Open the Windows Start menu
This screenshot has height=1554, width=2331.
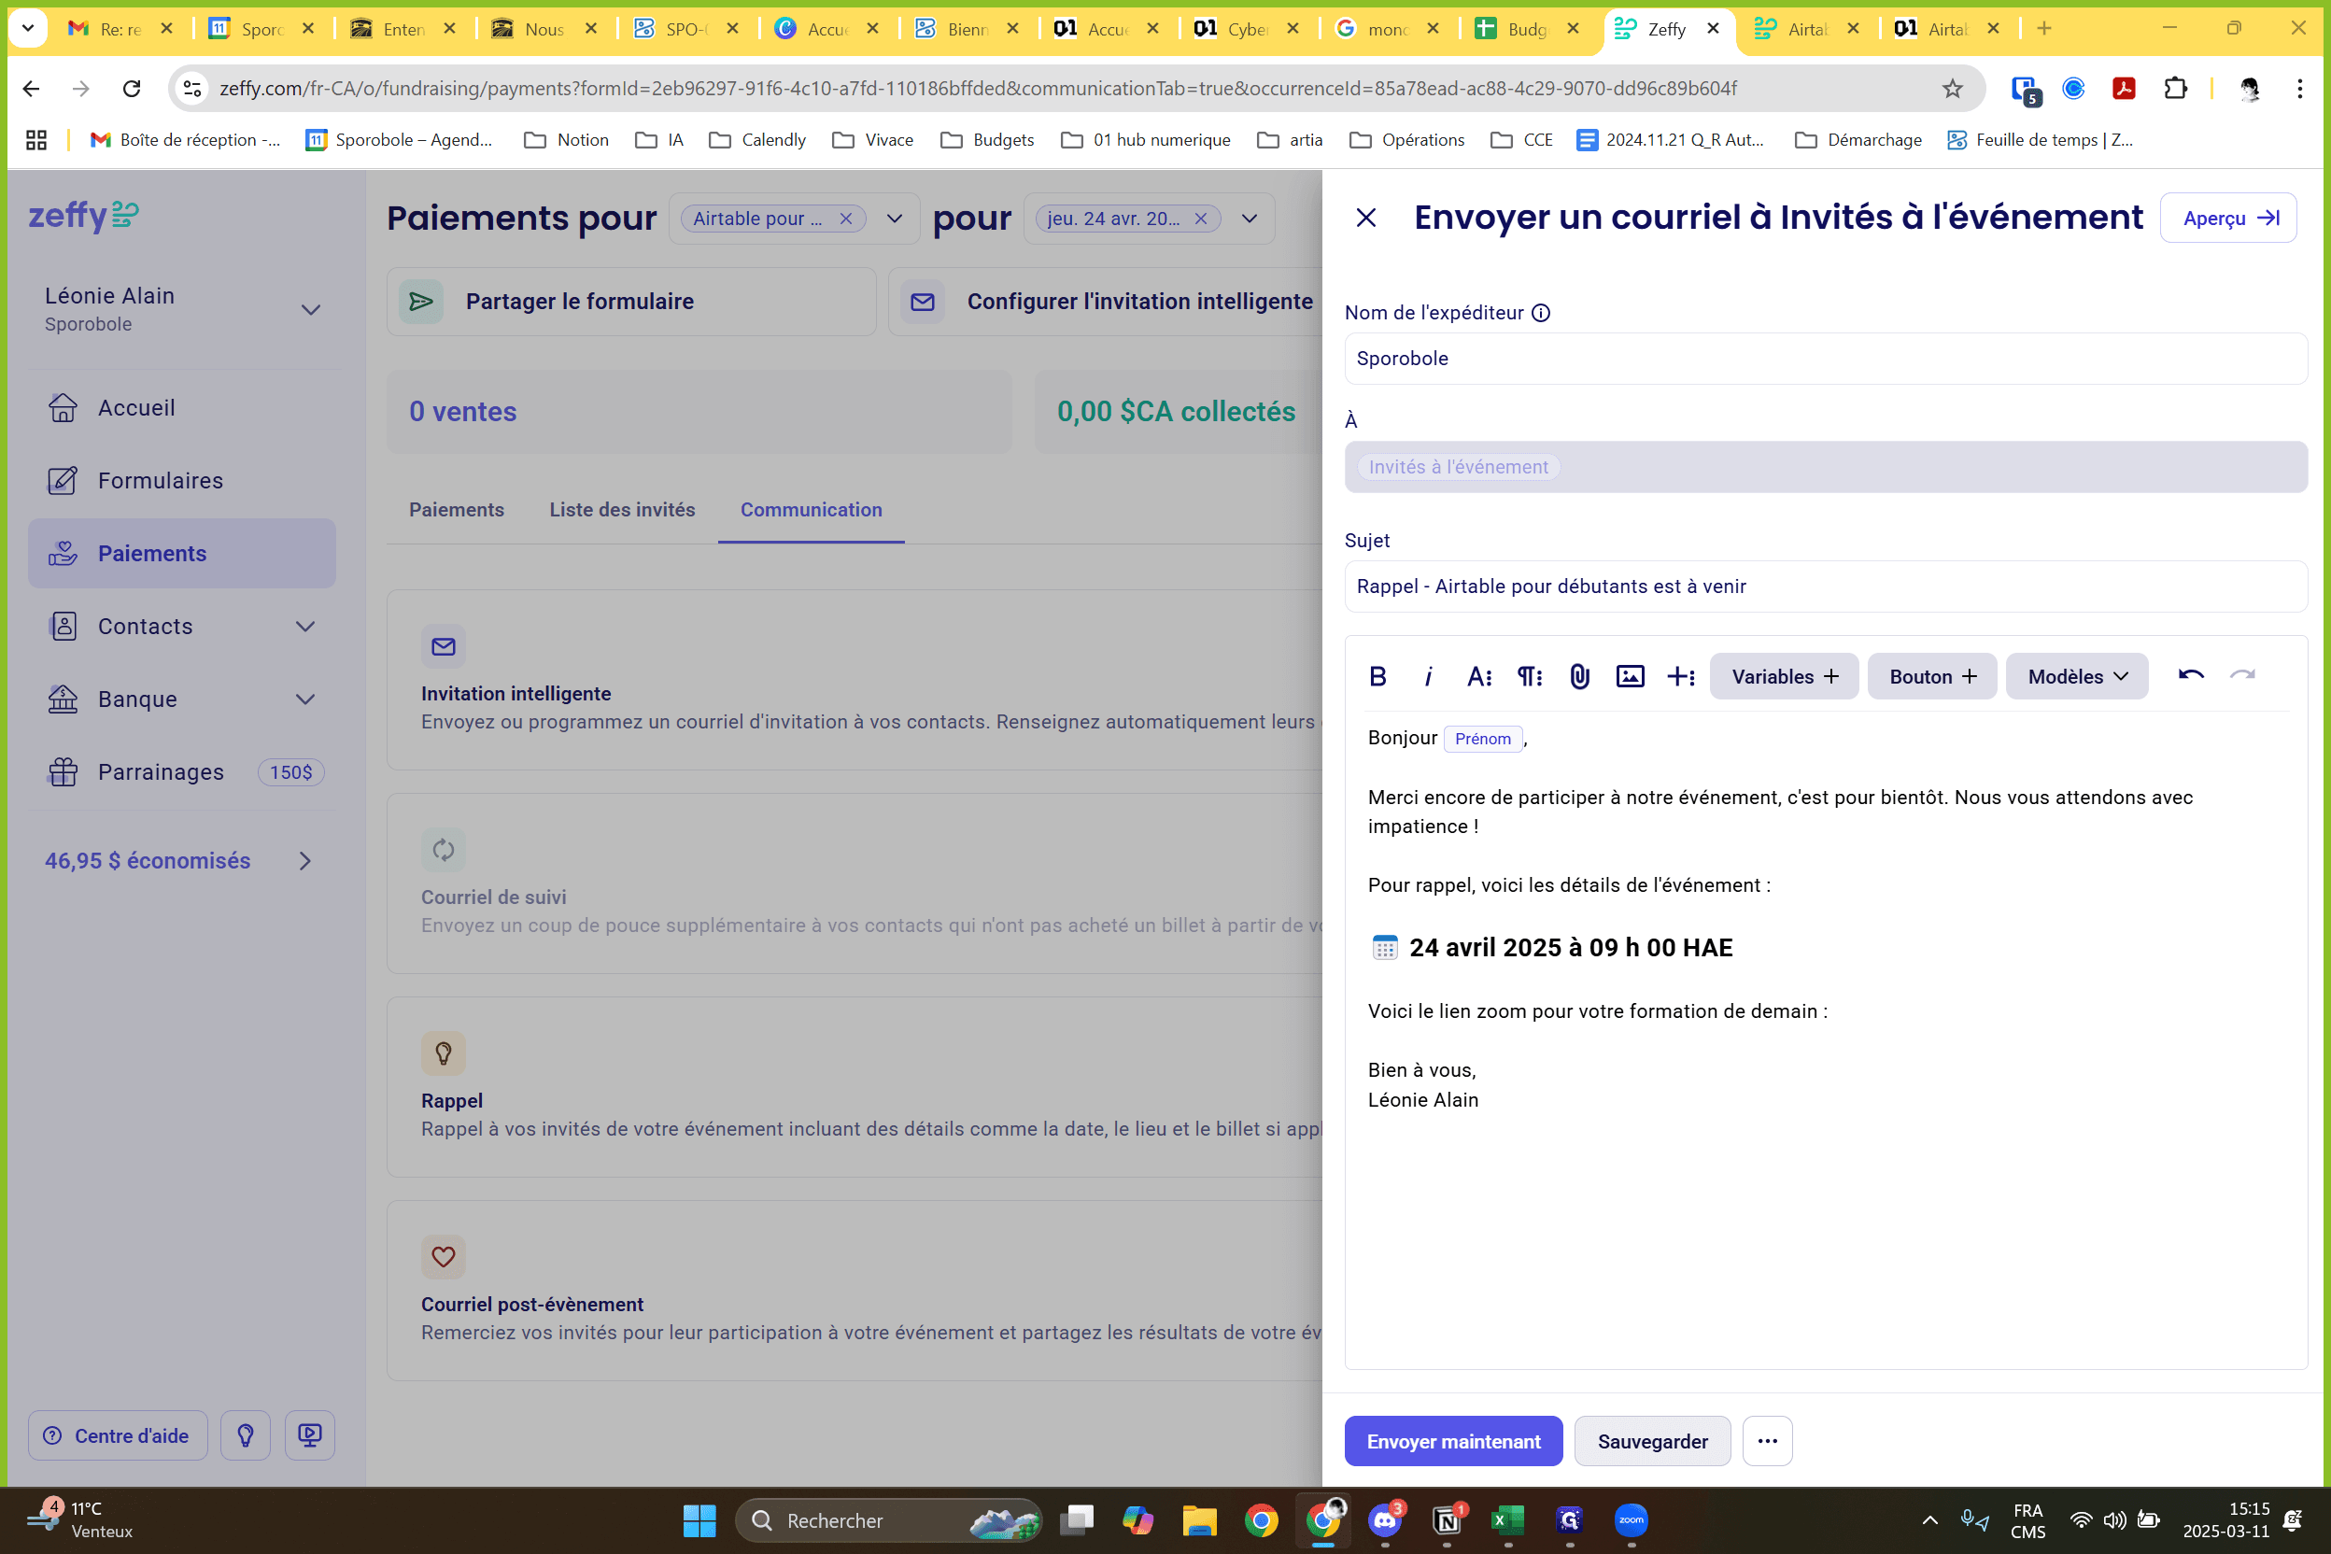[699, 1519]
